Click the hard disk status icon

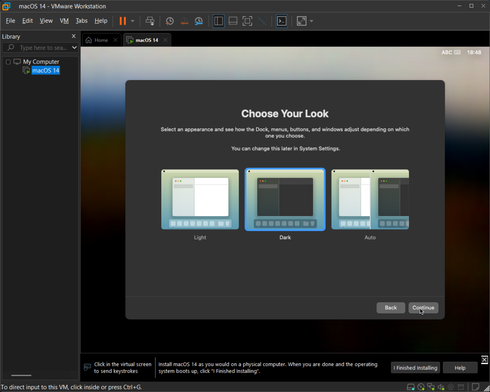[411, 387]
